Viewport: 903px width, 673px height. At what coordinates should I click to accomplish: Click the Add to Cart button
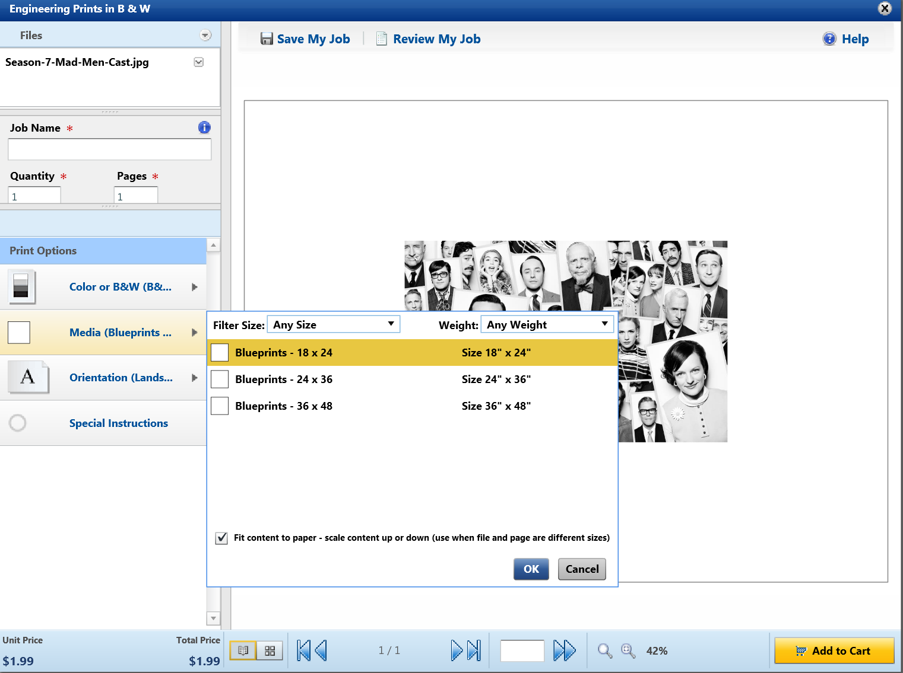click(834, 650)
